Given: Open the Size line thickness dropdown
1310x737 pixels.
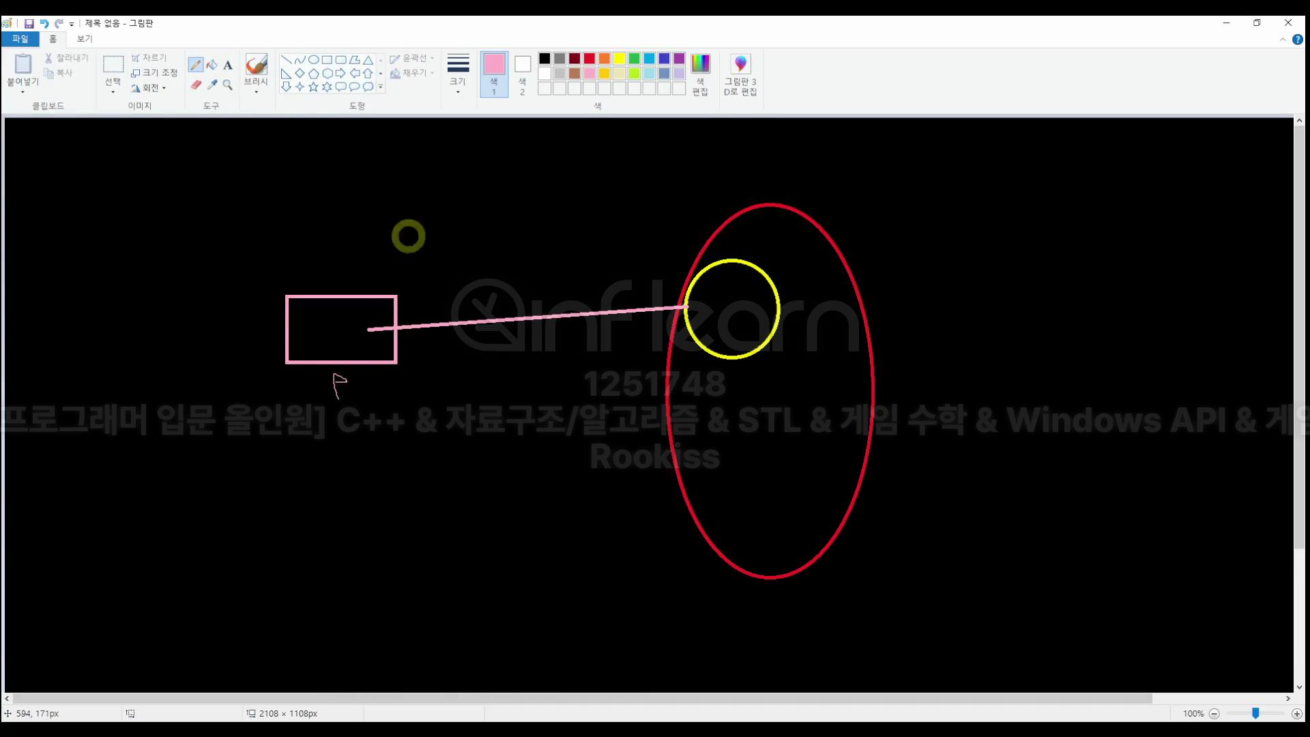Looking at the screenshot, I should click(x=458, y=74).
